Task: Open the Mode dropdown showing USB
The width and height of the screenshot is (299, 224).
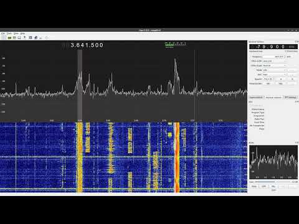Action: click(274, 70)
